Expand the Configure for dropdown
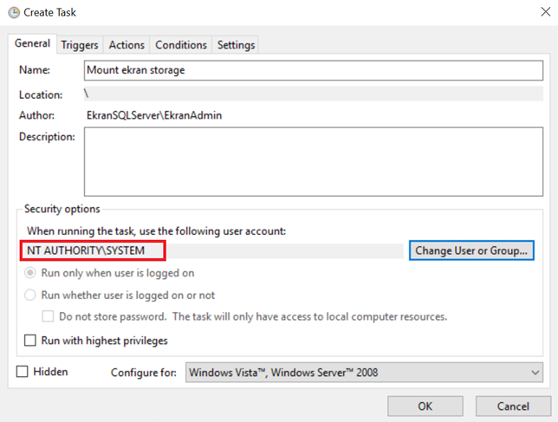 pos(364,373)
